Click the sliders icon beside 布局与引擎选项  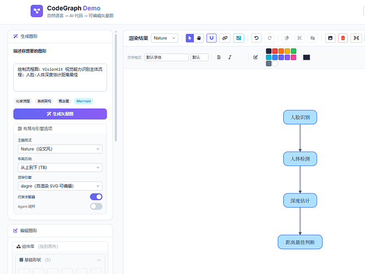click(20, 129)
